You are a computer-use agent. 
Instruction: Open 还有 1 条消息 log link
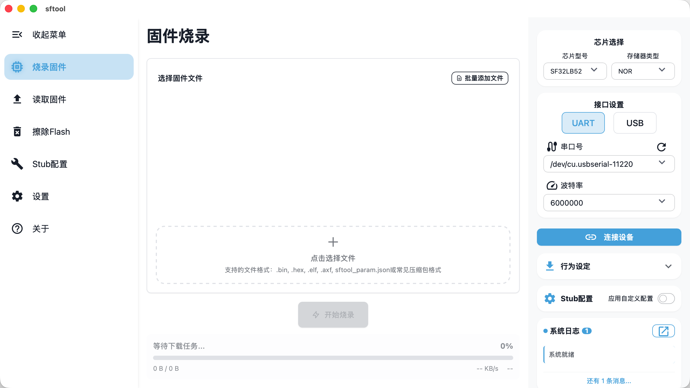(x=609, y=381)
